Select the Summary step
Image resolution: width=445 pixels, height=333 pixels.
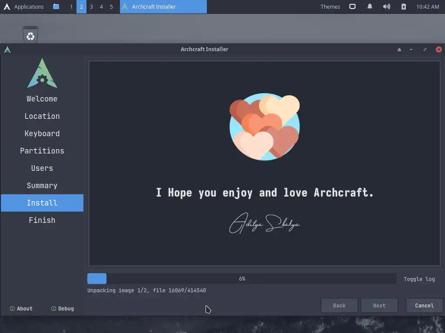(42, 186)
